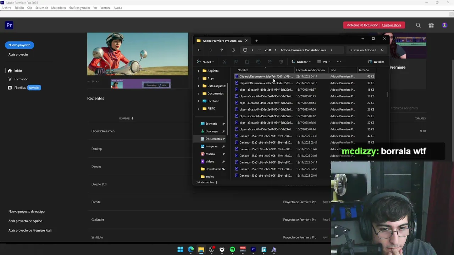Open the Secuencia menu

[x=41, y=8]
